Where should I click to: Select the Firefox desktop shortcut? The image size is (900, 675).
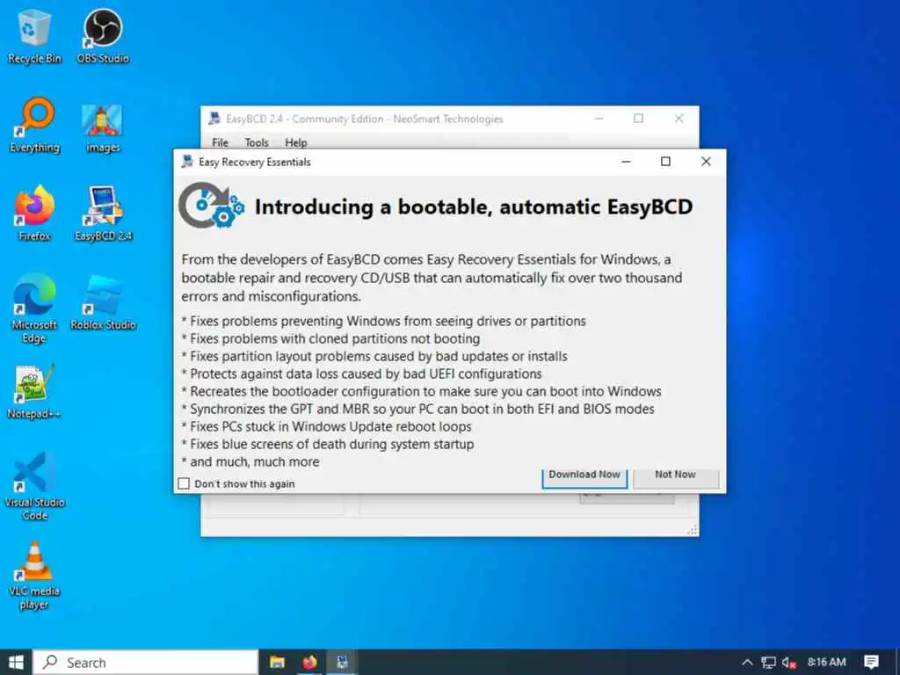[x=34, y=213]
